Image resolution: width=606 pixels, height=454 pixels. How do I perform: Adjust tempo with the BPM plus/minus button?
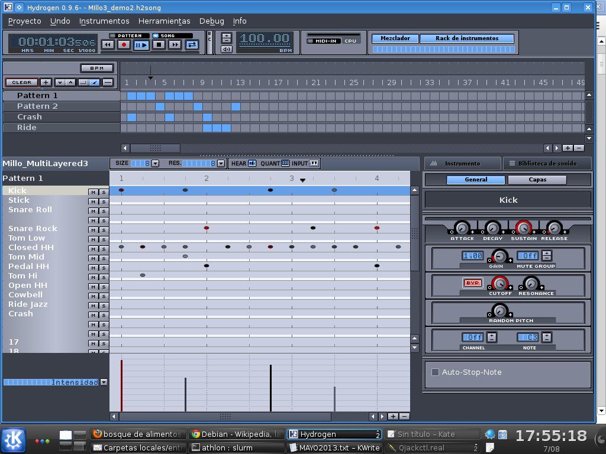click(x=227, y=38)
